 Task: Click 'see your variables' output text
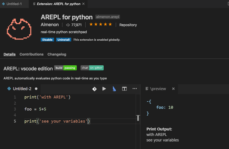tap(163, 140)
